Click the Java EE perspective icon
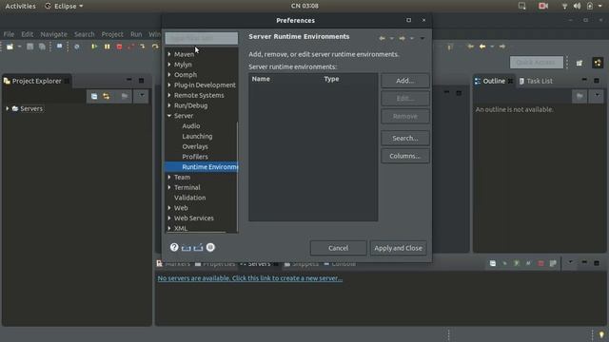The height and width of the screenshot is (342, 609). 598,63
